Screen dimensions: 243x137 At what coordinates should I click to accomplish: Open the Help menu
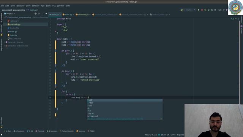68,6
